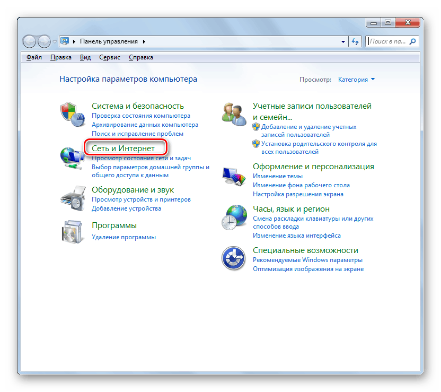
Task: Click the Учетные записи пользователей icon
Action: pyautogui.click(x=235, y=112)
